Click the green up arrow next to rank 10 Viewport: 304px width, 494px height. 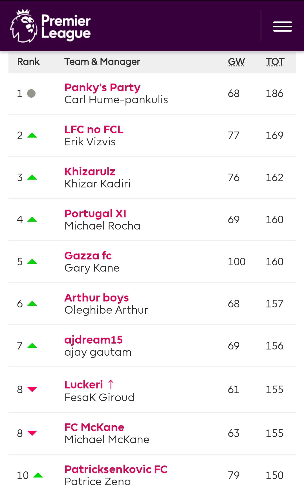(38, 475)
